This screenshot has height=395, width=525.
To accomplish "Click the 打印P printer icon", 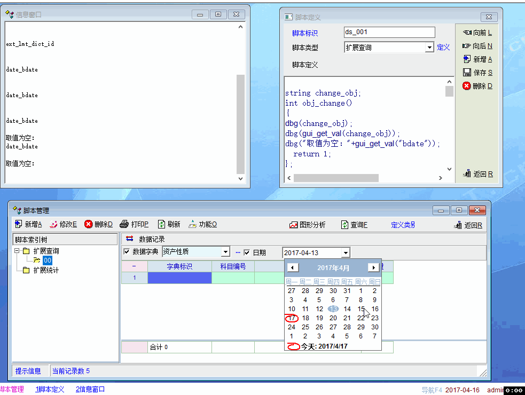I will (x=124, y=225).
